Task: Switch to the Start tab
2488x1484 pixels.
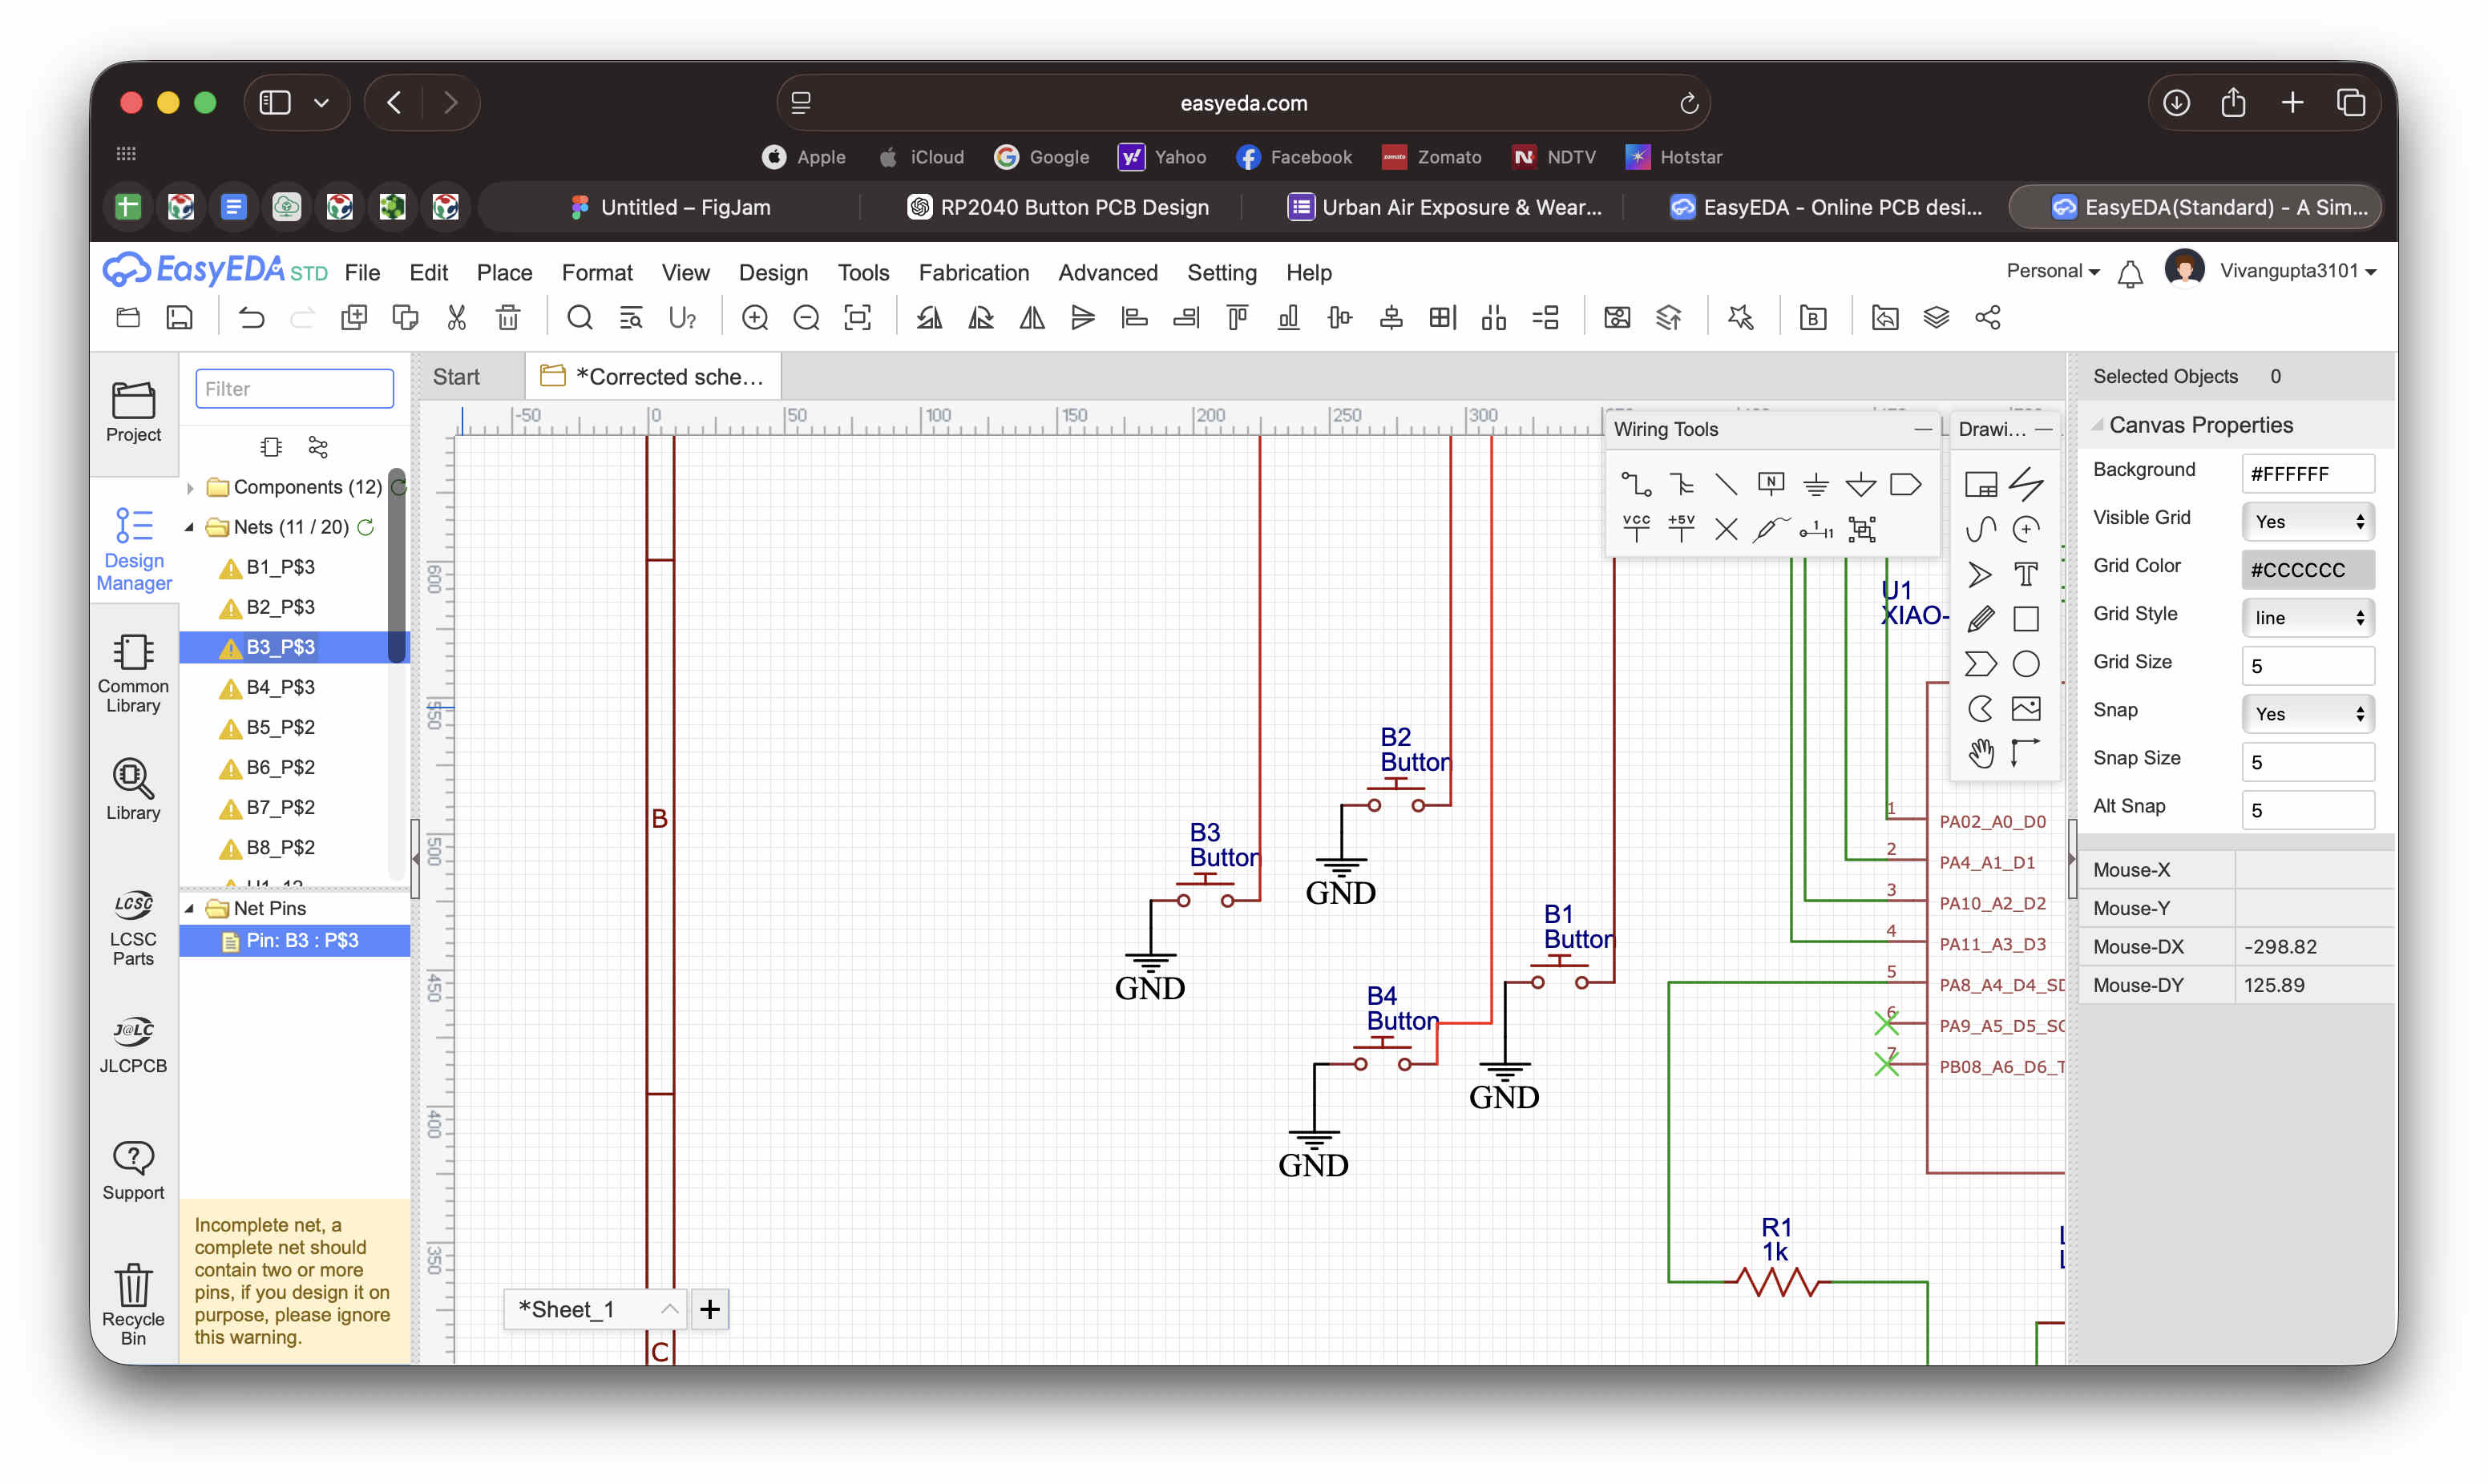Action: coord(456,377)
